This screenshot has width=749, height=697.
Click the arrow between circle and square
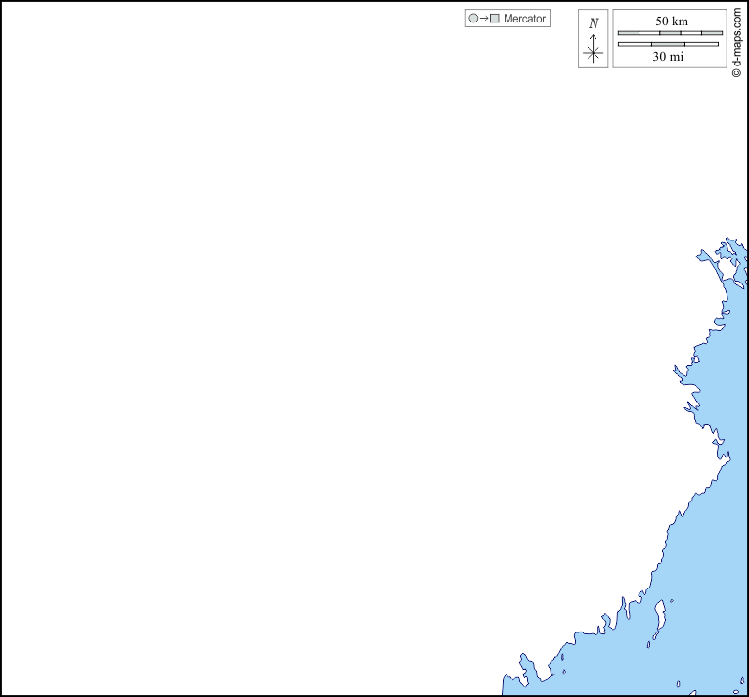[484, 19]
